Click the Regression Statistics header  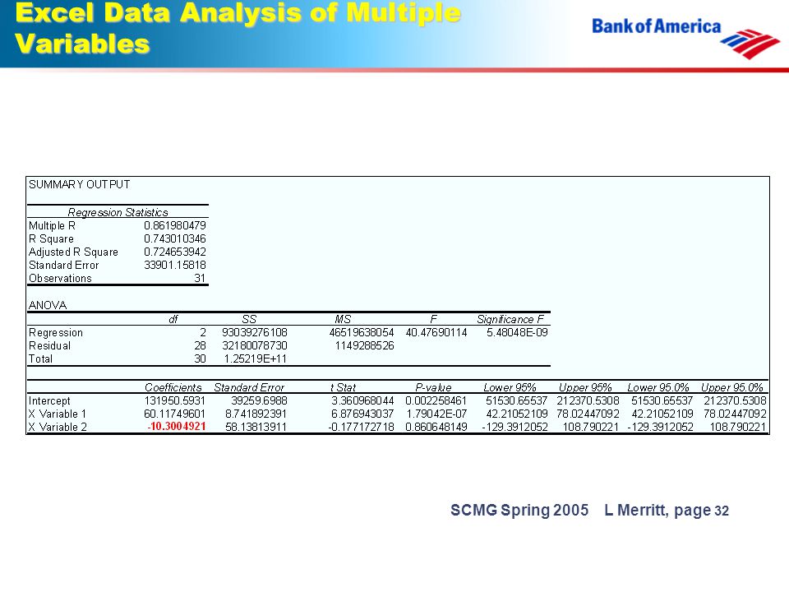click(118, 212)
